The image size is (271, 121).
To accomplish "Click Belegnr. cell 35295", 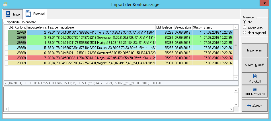I will [x=165, y=47].
